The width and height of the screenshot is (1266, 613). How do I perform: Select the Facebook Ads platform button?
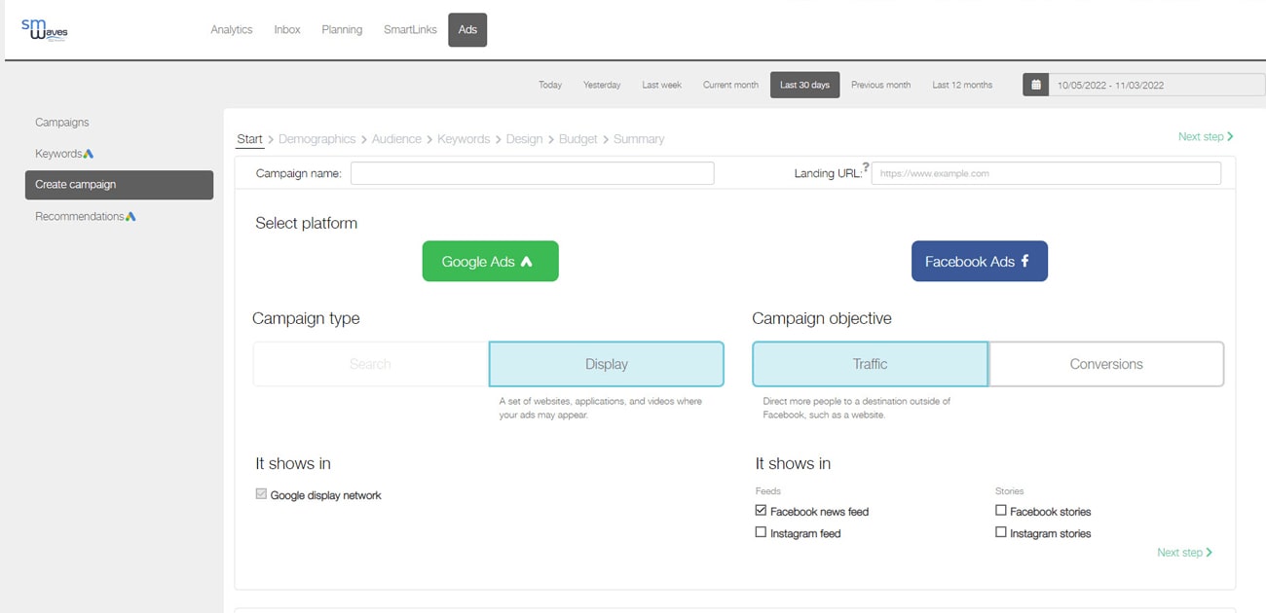pos(980,262)
